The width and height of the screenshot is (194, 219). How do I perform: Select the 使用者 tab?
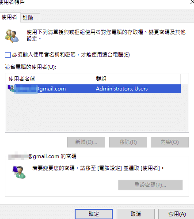point(9,17)
